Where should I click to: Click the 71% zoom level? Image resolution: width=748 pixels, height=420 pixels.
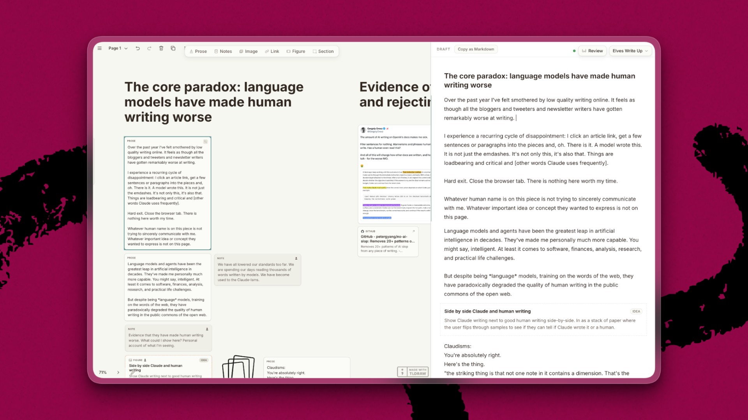pos(103,373)
